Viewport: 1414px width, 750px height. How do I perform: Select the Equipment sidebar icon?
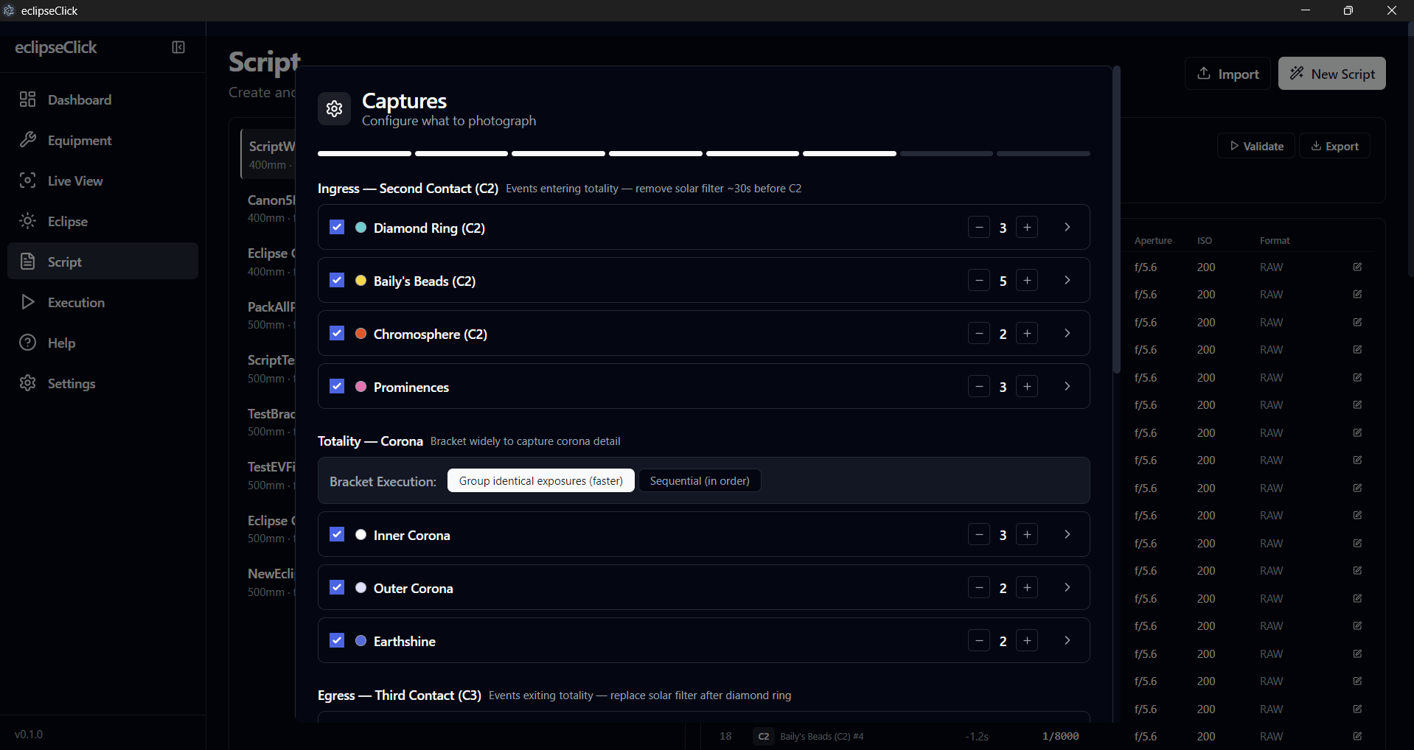[27, 140]
